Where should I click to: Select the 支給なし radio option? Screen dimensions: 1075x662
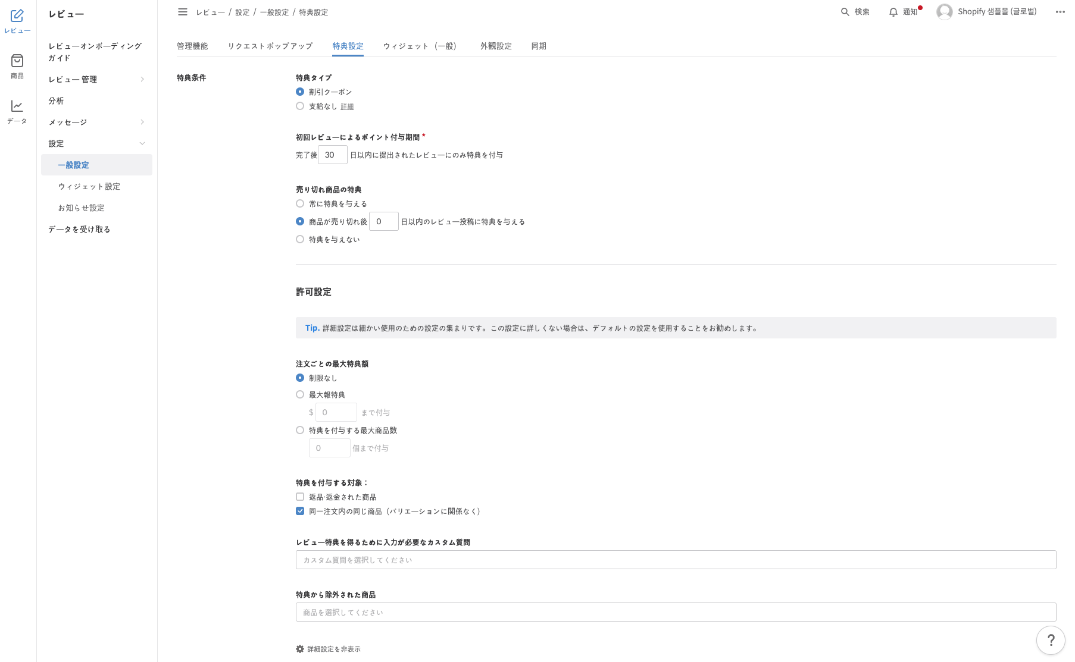click(x=300, y=106)
